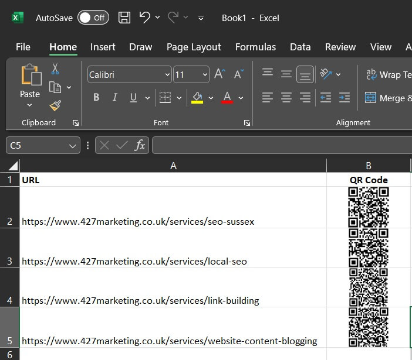
Task: Toggle Italic formatting
Action: [x=115, y=97]
